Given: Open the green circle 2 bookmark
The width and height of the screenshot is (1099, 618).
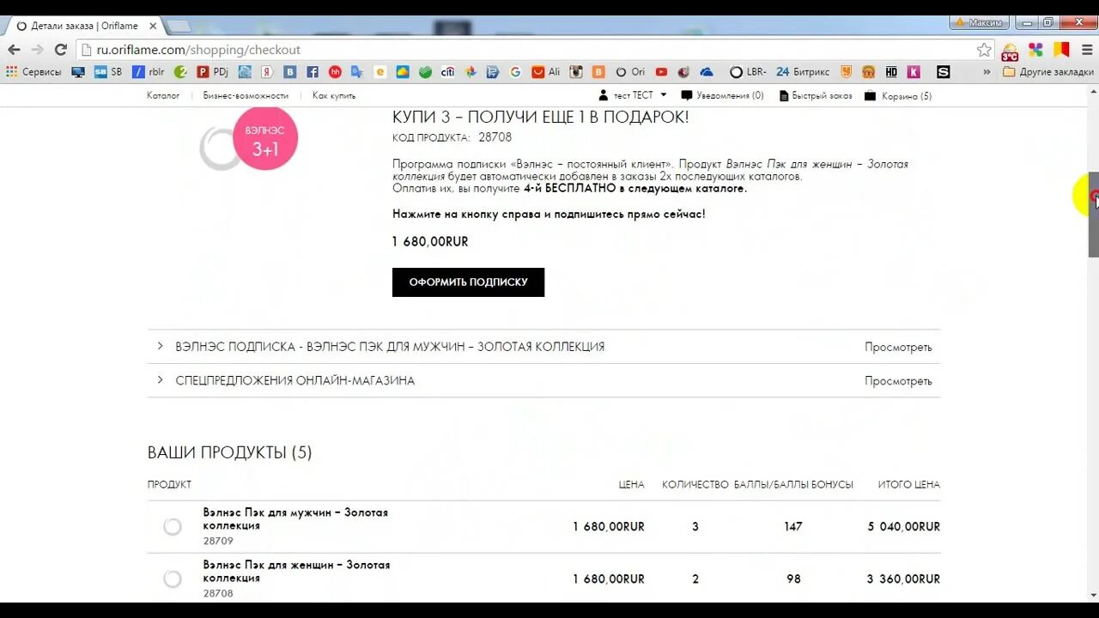Looking at the screenshot, I should [180, 72].
